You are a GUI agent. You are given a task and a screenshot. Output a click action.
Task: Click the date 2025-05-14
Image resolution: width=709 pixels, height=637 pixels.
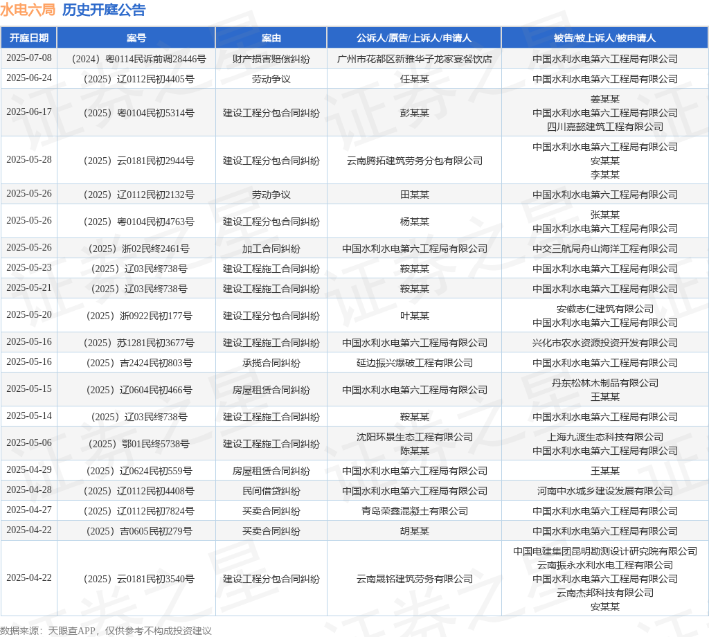pyautogui.click(x=29, y=416)
